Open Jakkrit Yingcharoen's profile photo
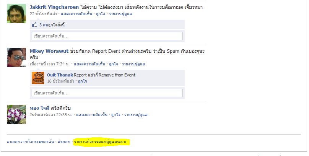 coord(16,13)
